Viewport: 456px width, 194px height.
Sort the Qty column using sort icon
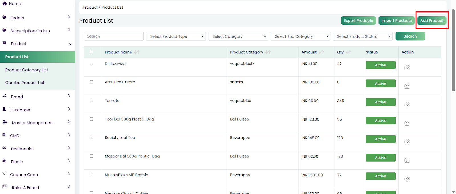pos(348,52)
